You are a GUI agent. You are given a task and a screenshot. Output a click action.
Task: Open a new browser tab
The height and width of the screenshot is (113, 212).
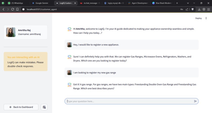[177, 3]
